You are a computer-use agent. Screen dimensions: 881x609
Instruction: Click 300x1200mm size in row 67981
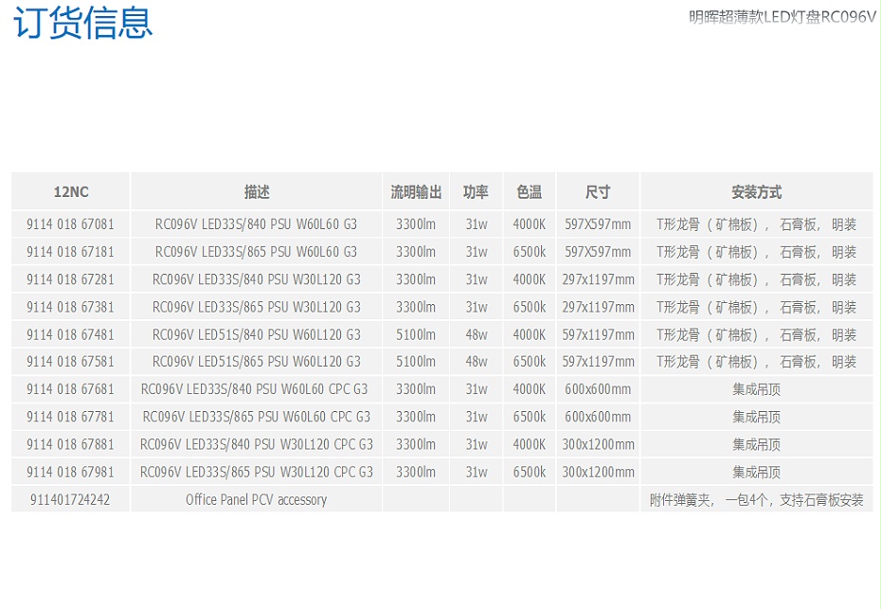tap(598, 472)
